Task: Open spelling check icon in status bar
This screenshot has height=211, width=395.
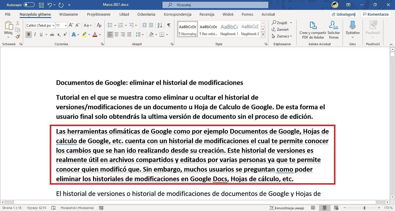Action: pyautogui.click(x=53, y=208)
